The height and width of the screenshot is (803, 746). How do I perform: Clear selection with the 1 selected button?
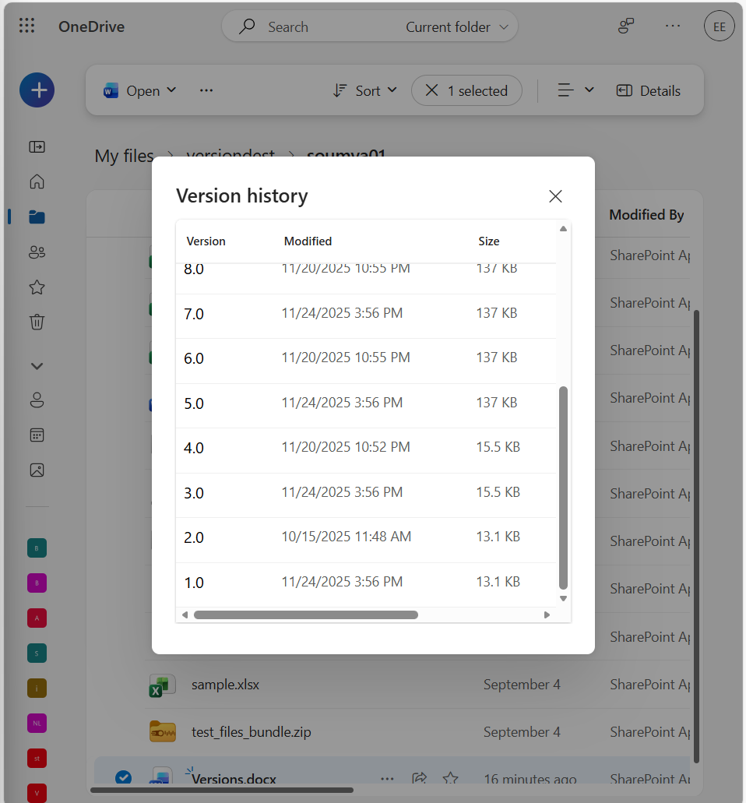point(466,90)
